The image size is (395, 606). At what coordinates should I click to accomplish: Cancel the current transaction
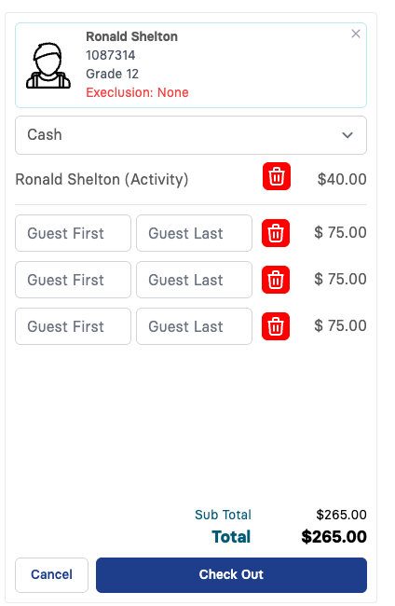click(x=52, y=574)
